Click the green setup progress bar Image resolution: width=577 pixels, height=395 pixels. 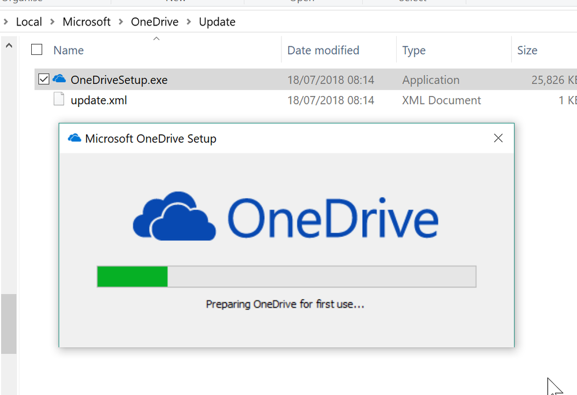click(286, 276)
